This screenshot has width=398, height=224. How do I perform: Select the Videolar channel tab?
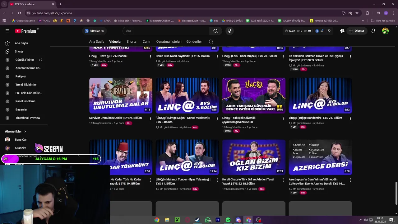coord(115,42)
